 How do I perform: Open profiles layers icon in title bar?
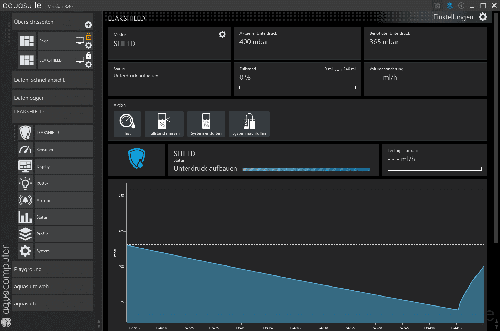click(x=450, y=6)
